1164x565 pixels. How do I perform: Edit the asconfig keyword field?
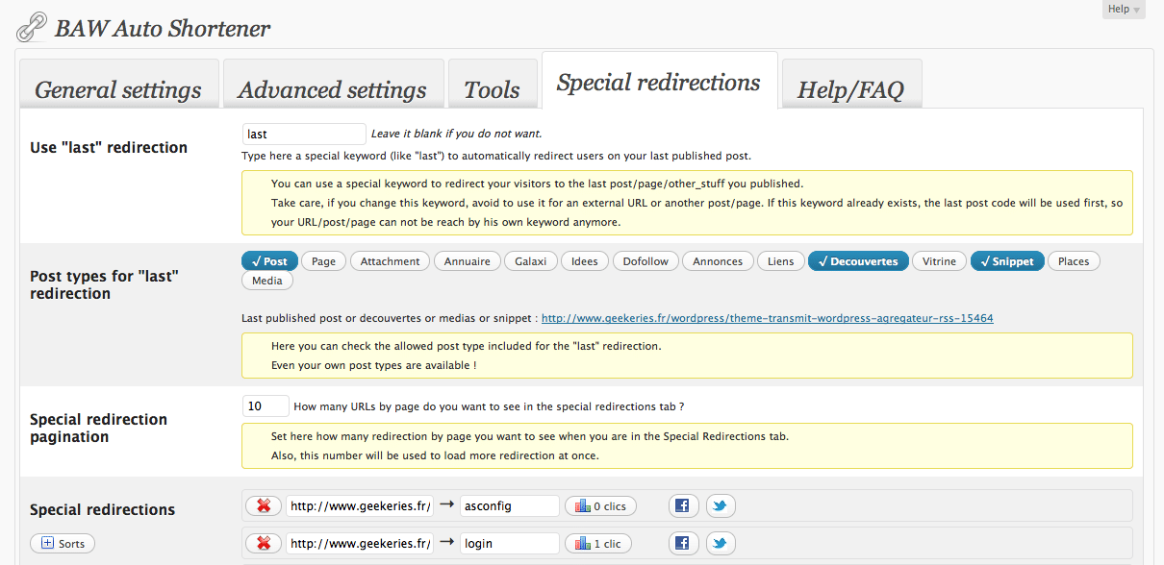pyautogui.click(x=509, y=506)
